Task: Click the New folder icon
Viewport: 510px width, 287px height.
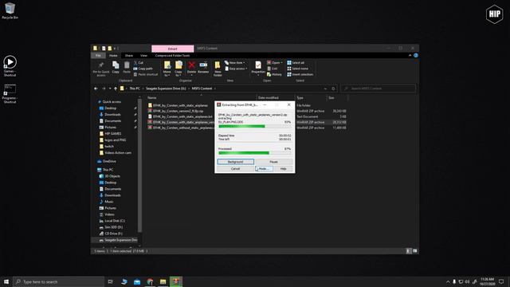Action: point(218,69)
